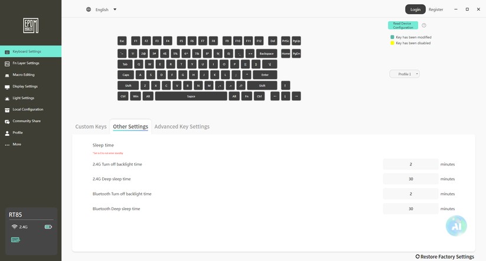This screenshot has height=261, width=486.
Task: Click the keyboard device icon under RT85
Action: [15, 240]
